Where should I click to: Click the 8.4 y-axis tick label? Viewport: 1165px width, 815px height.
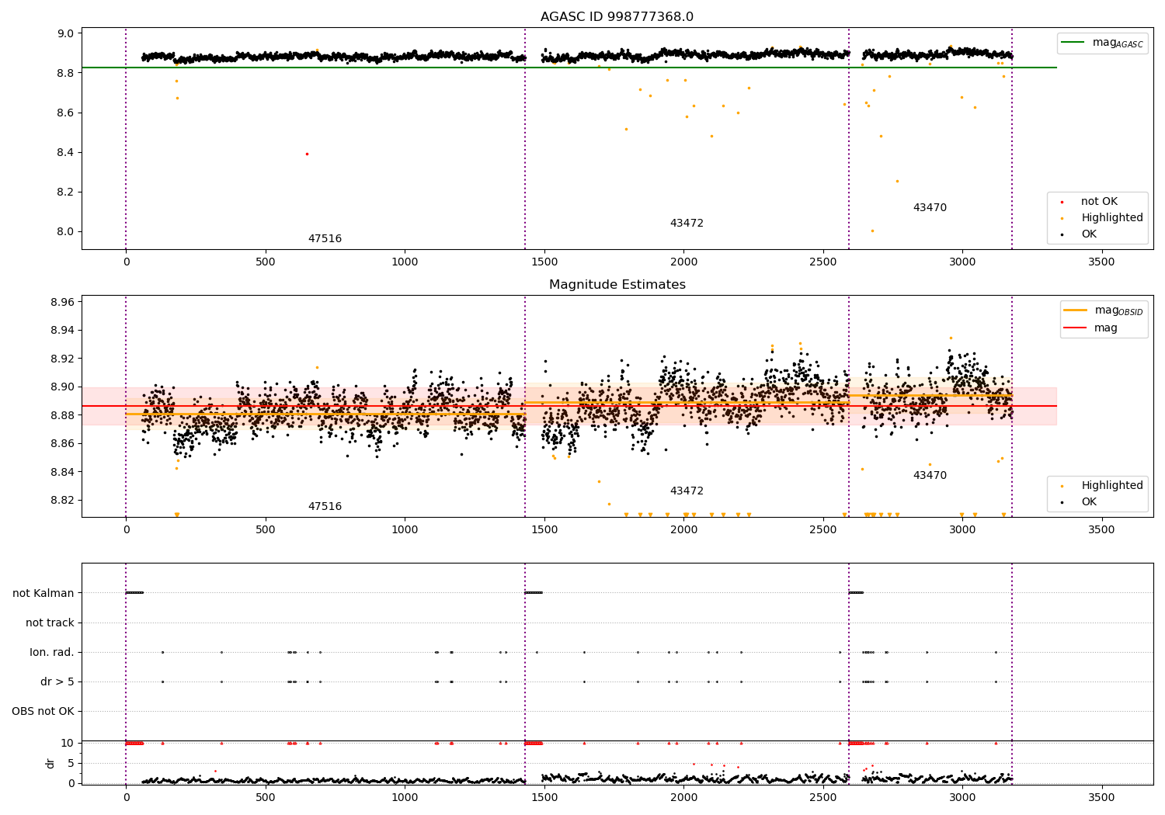point(66,152)
